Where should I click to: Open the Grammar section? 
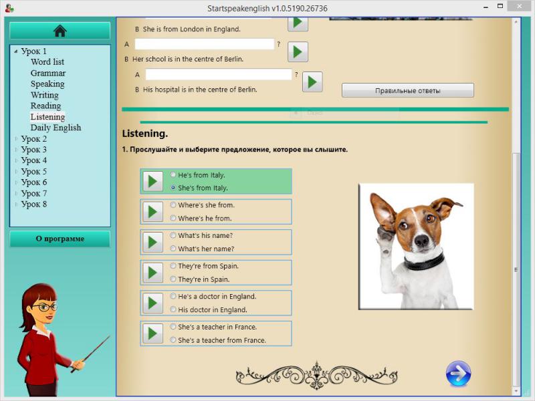pyautogui.click(x=48, y=73)
